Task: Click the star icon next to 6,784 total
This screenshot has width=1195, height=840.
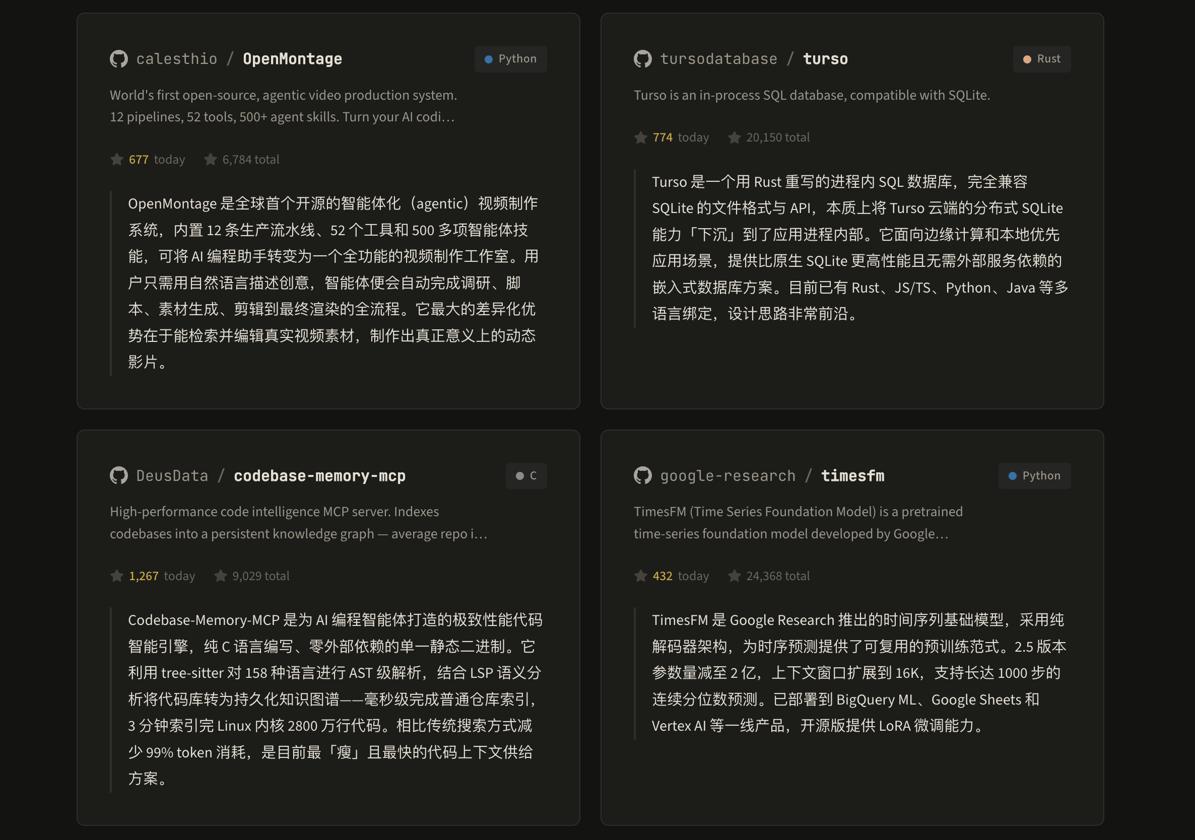Action: (x=210, y=159)
